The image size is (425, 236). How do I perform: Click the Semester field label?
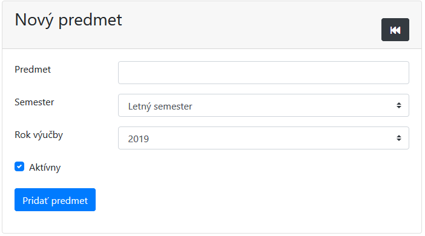(x=35, y=102)
